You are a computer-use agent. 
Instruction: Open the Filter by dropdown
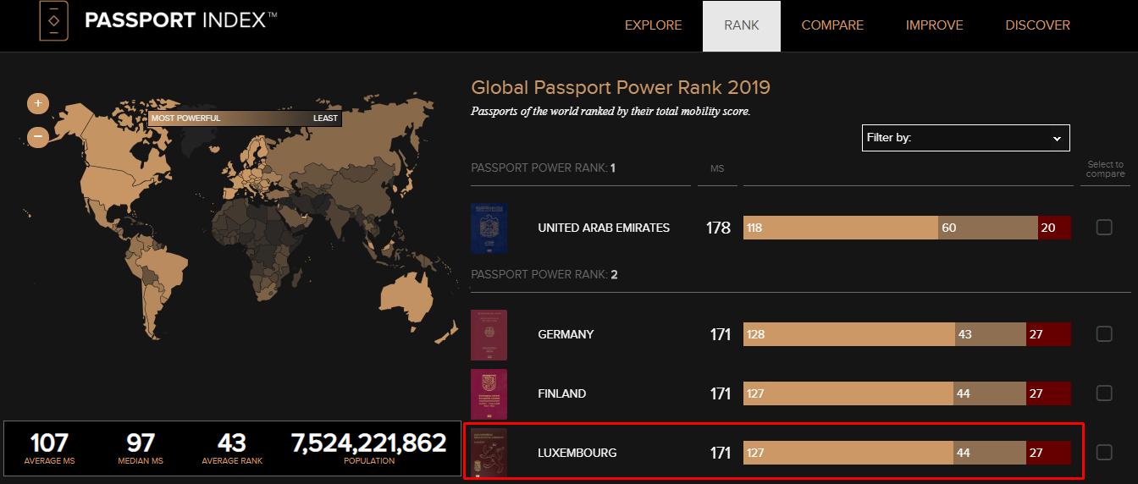965,138
